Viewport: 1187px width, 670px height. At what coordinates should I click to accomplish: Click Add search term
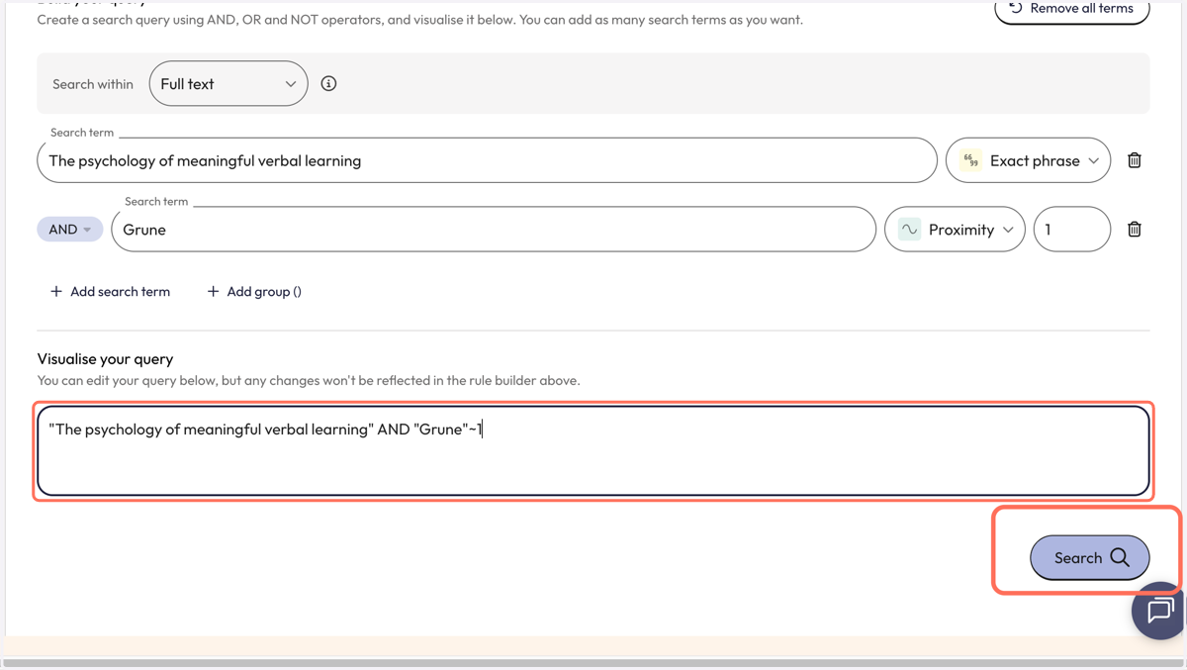(x=110, y=291)
